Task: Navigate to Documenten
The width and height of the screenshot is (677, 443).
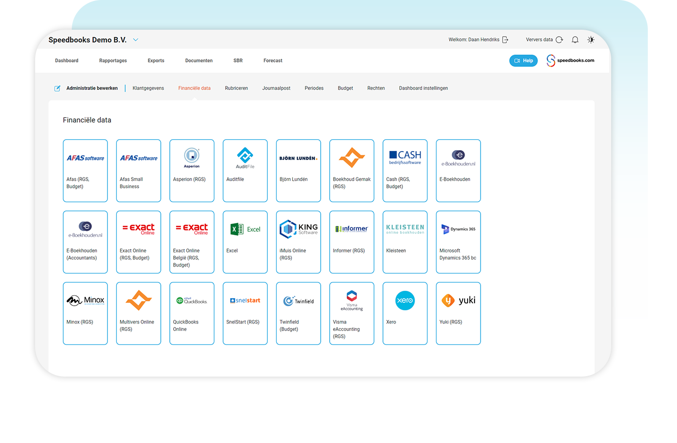Action: [199, 60]
